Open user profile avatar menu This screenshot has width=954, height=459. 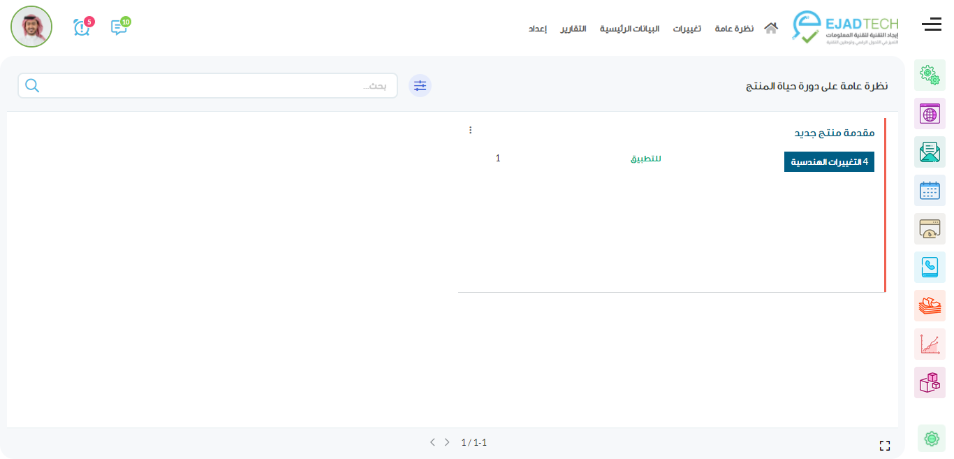click(x=31, y=27)
